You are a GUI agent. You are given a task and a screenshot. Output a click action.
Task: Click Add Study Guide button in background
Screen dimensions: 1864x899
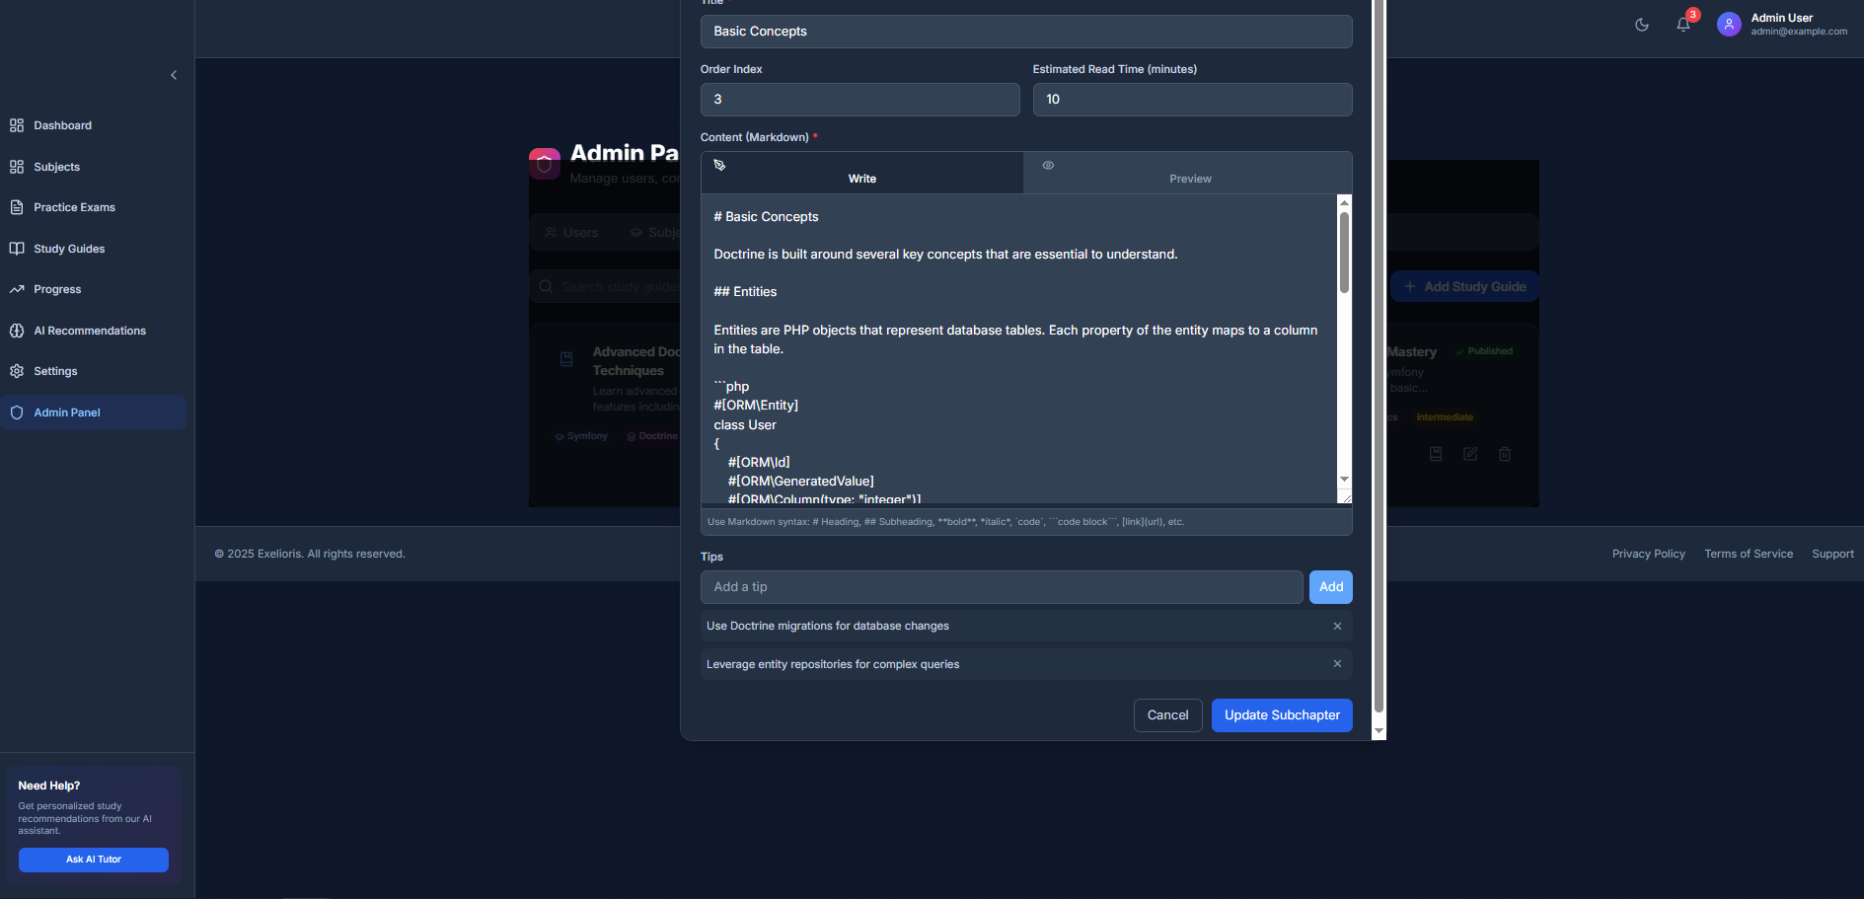point(1465,286)
